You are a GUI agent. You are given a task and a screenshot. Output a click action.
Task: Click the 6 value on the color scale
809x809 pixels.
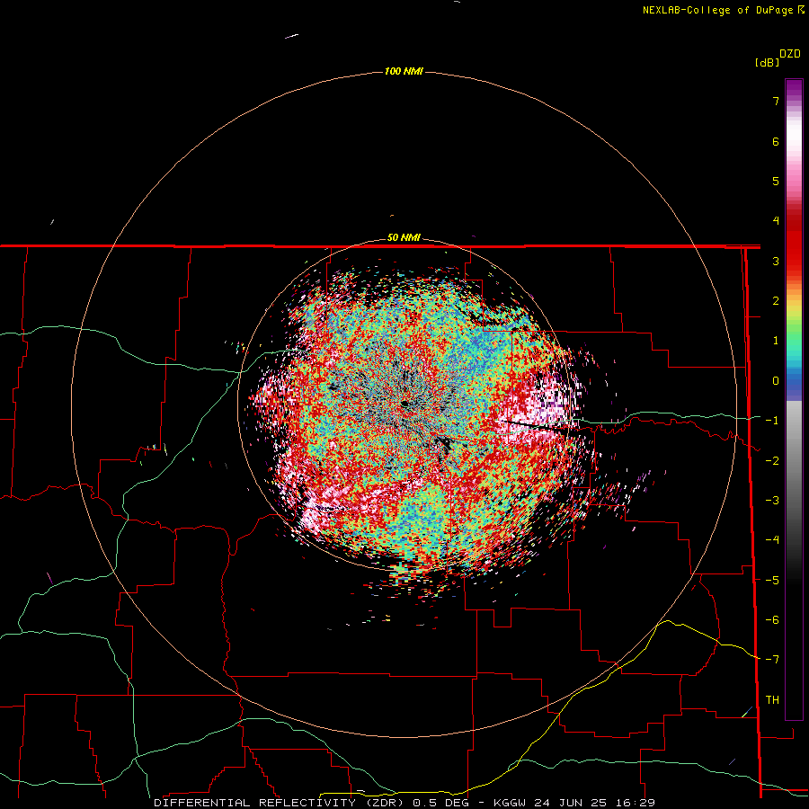tap(776, 141)
